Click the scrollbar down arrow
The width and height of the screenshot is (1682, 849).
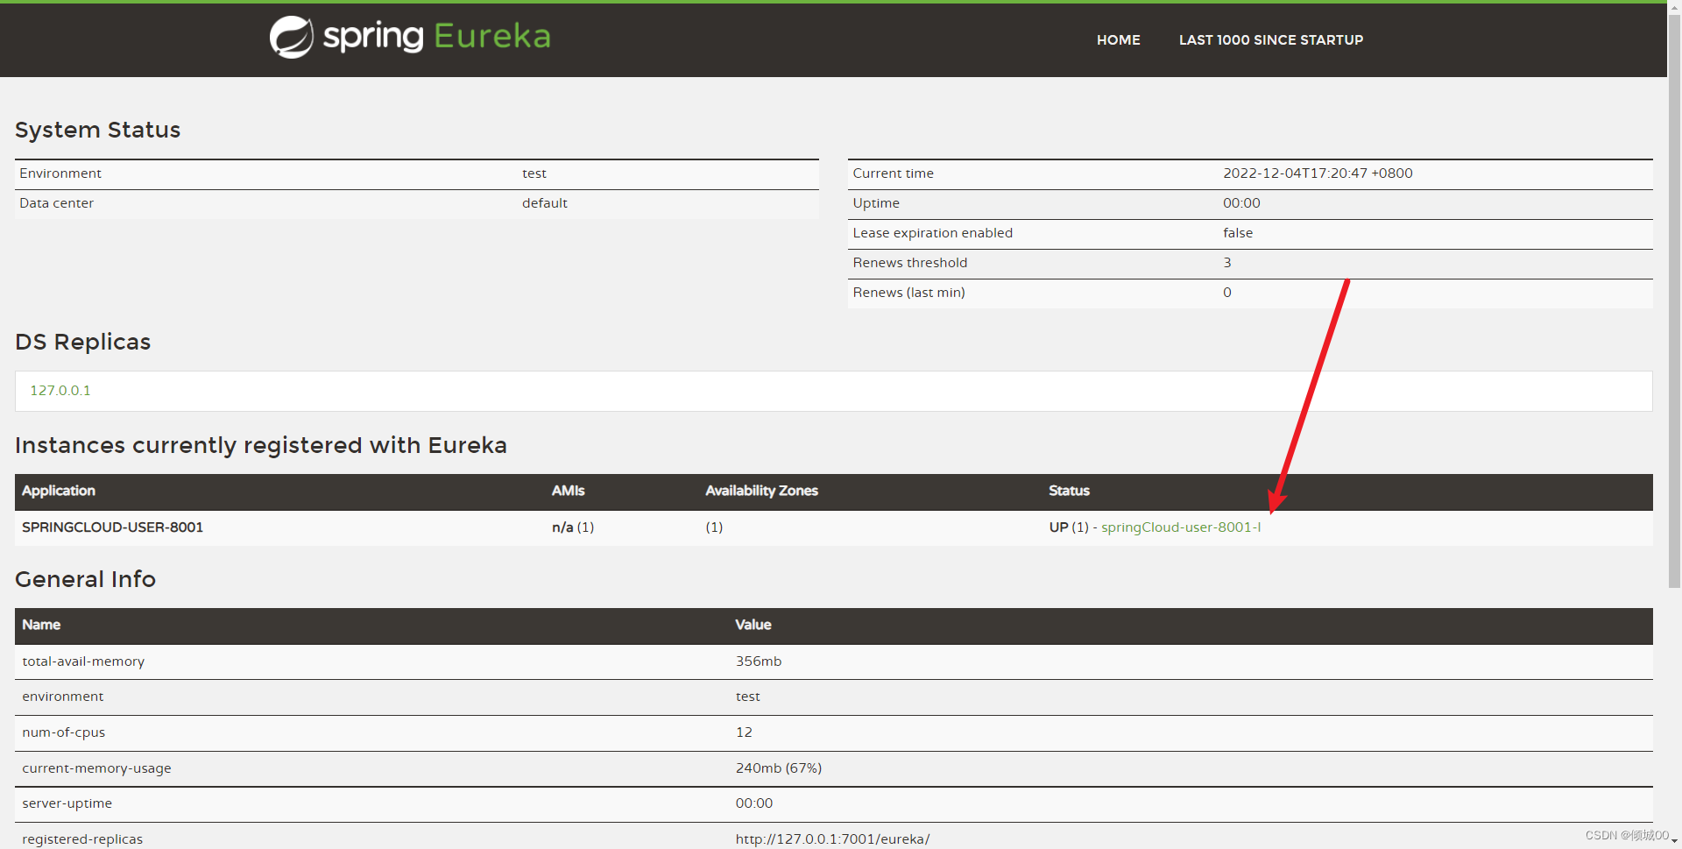point(1674,841)
